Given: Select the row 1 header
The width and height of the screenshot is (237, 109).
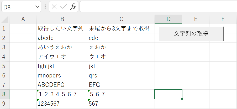Looking at the screenshot, I should tap(4, 28).
